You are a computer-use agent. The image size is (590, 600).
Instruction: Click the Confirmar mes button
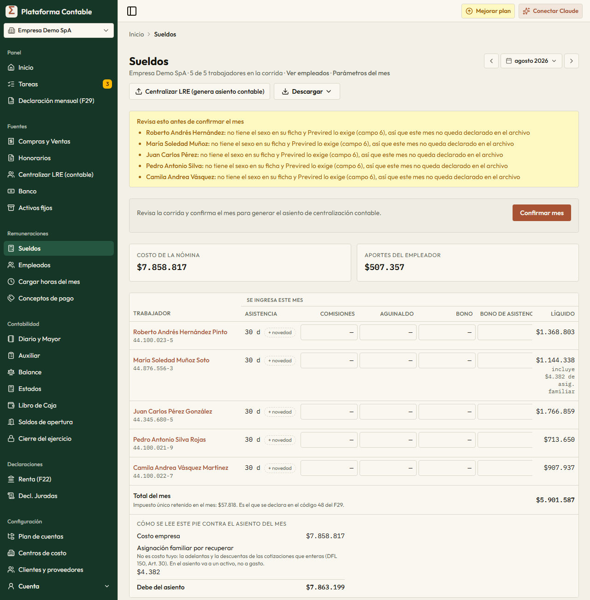point(542,213)
